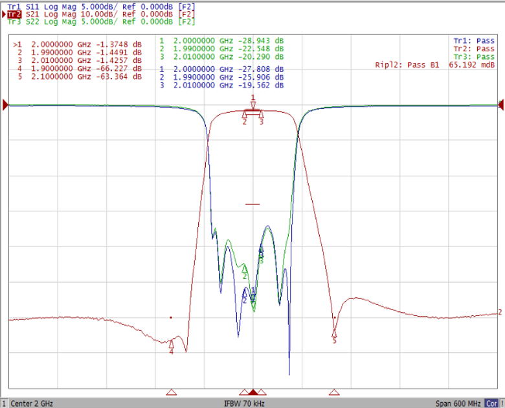Screen dimensions: 505x408
Task: Click the Span 600 MHz field
Action: coord(458,403)
